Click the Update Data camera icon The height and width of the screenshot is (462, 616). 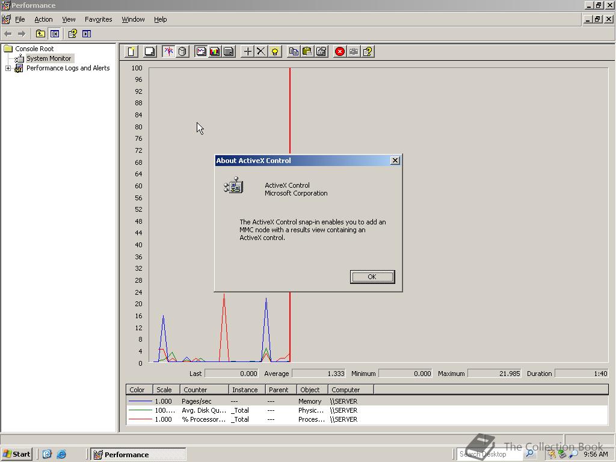(354, 52)
